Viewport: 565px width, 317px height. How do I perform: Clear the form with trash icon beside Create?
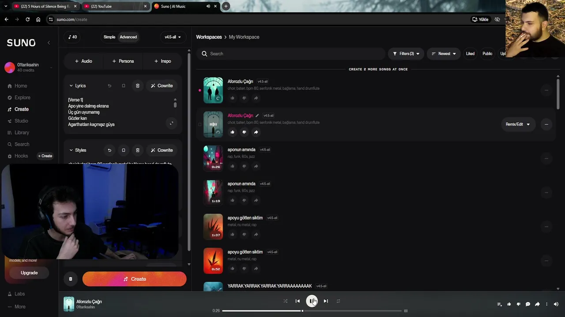[70, 279]
